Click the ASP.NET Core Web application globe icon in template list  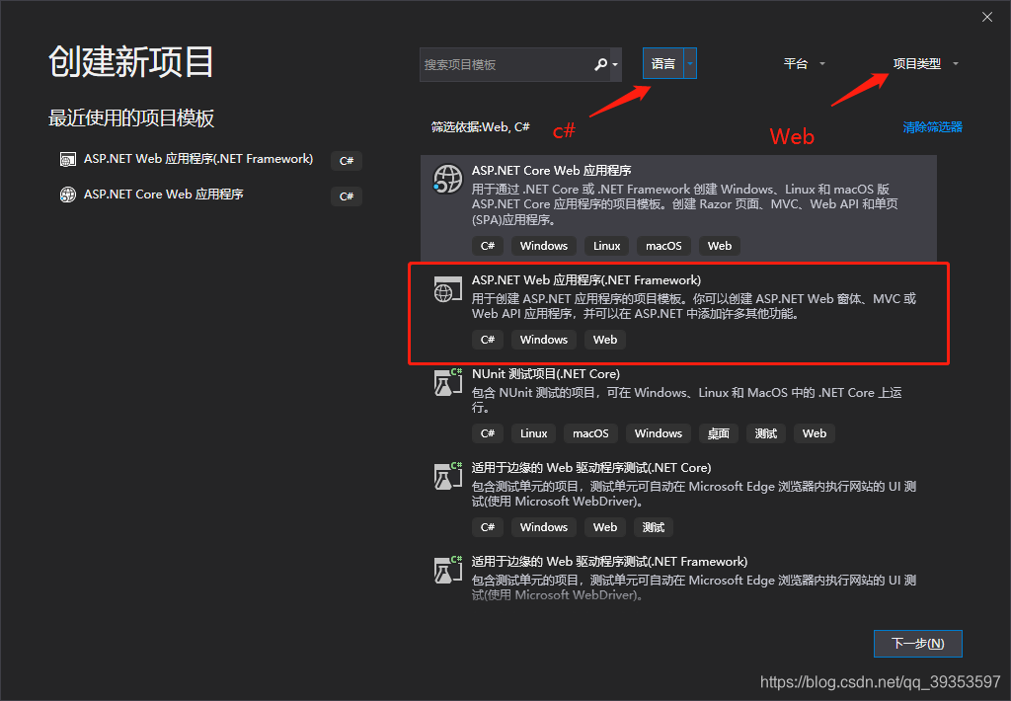tap(447, 179)
